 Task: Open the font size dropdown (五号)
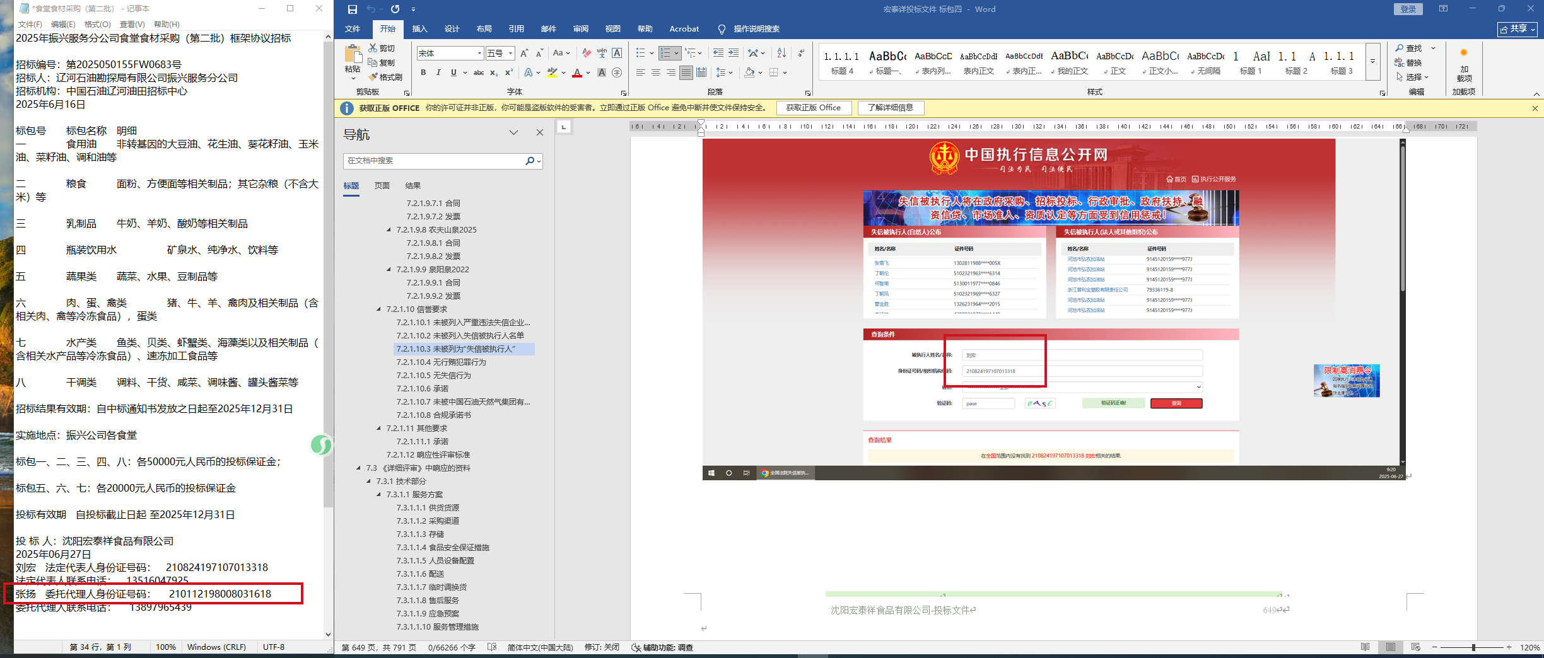[511, 54]
